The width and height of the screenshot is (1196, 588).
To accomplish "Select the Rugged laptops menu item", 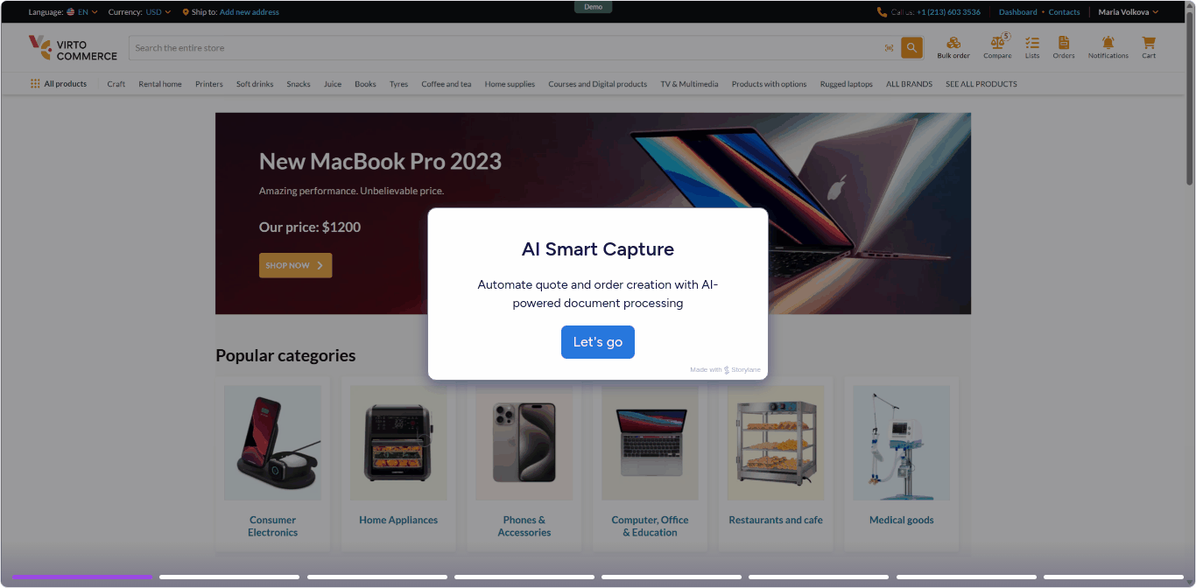I will tap(847, 84).
